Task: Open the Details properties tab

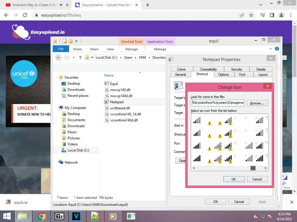Action: click(261, 69)
